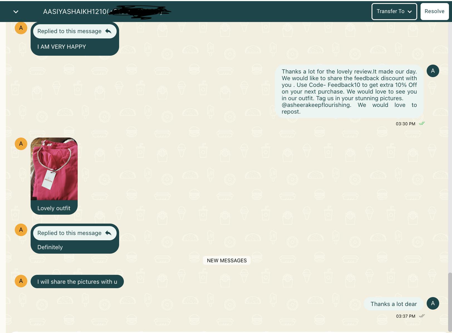The width and height of the screenshot is (452, 333).
Task: Click the orange avatar next to the outfit photo
Action: pos(21,144)
